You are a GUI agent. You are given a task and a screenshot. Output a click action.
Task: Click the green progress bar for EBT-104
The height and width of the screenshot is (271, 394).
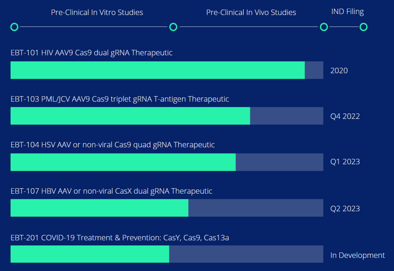[x=123, y=162]
